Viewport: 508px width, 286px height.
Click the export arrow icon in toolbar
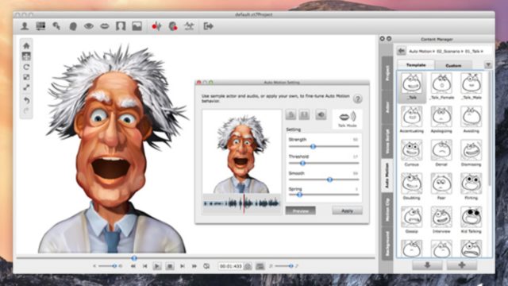coord(208,26)
